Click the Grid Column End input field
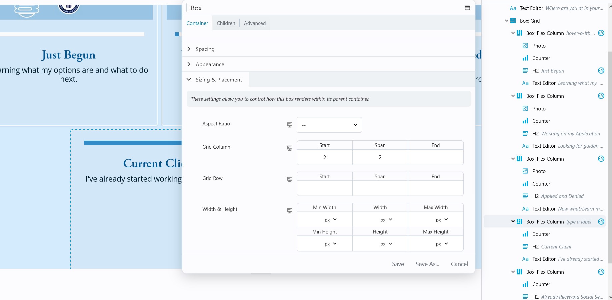612x300 pixels. tap(435, 157)
